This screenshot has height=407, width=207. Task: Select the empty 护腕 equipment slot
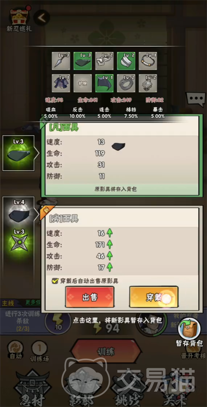(x=82, y=83)
